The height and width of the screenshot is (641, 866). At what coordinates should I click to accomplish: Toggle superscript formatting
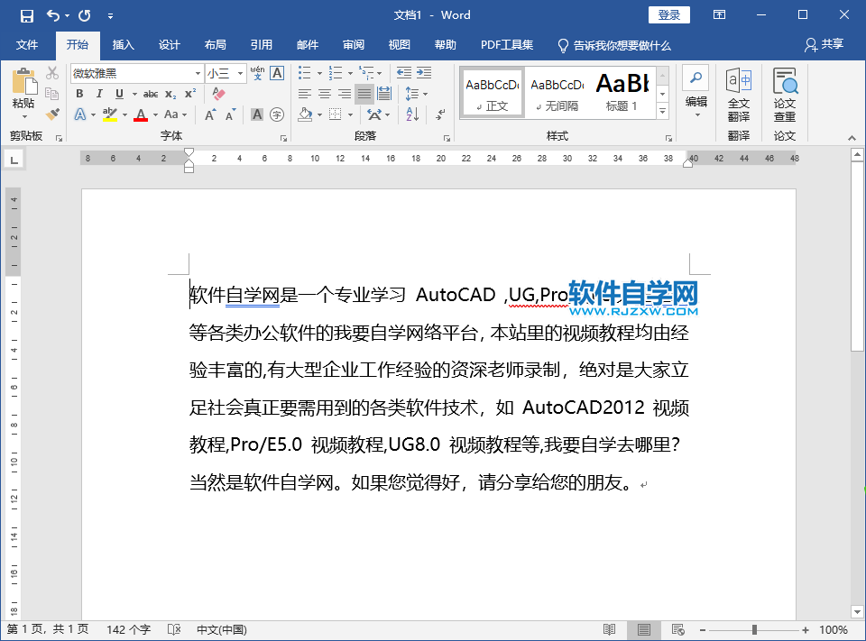(x=190, y=94)
